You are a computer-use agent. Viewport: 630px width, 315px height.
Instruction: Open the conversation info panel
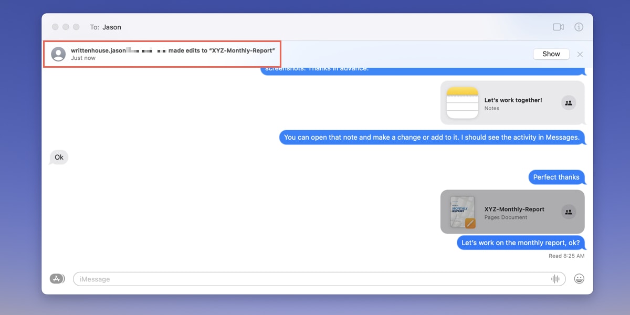click(579, 27)
